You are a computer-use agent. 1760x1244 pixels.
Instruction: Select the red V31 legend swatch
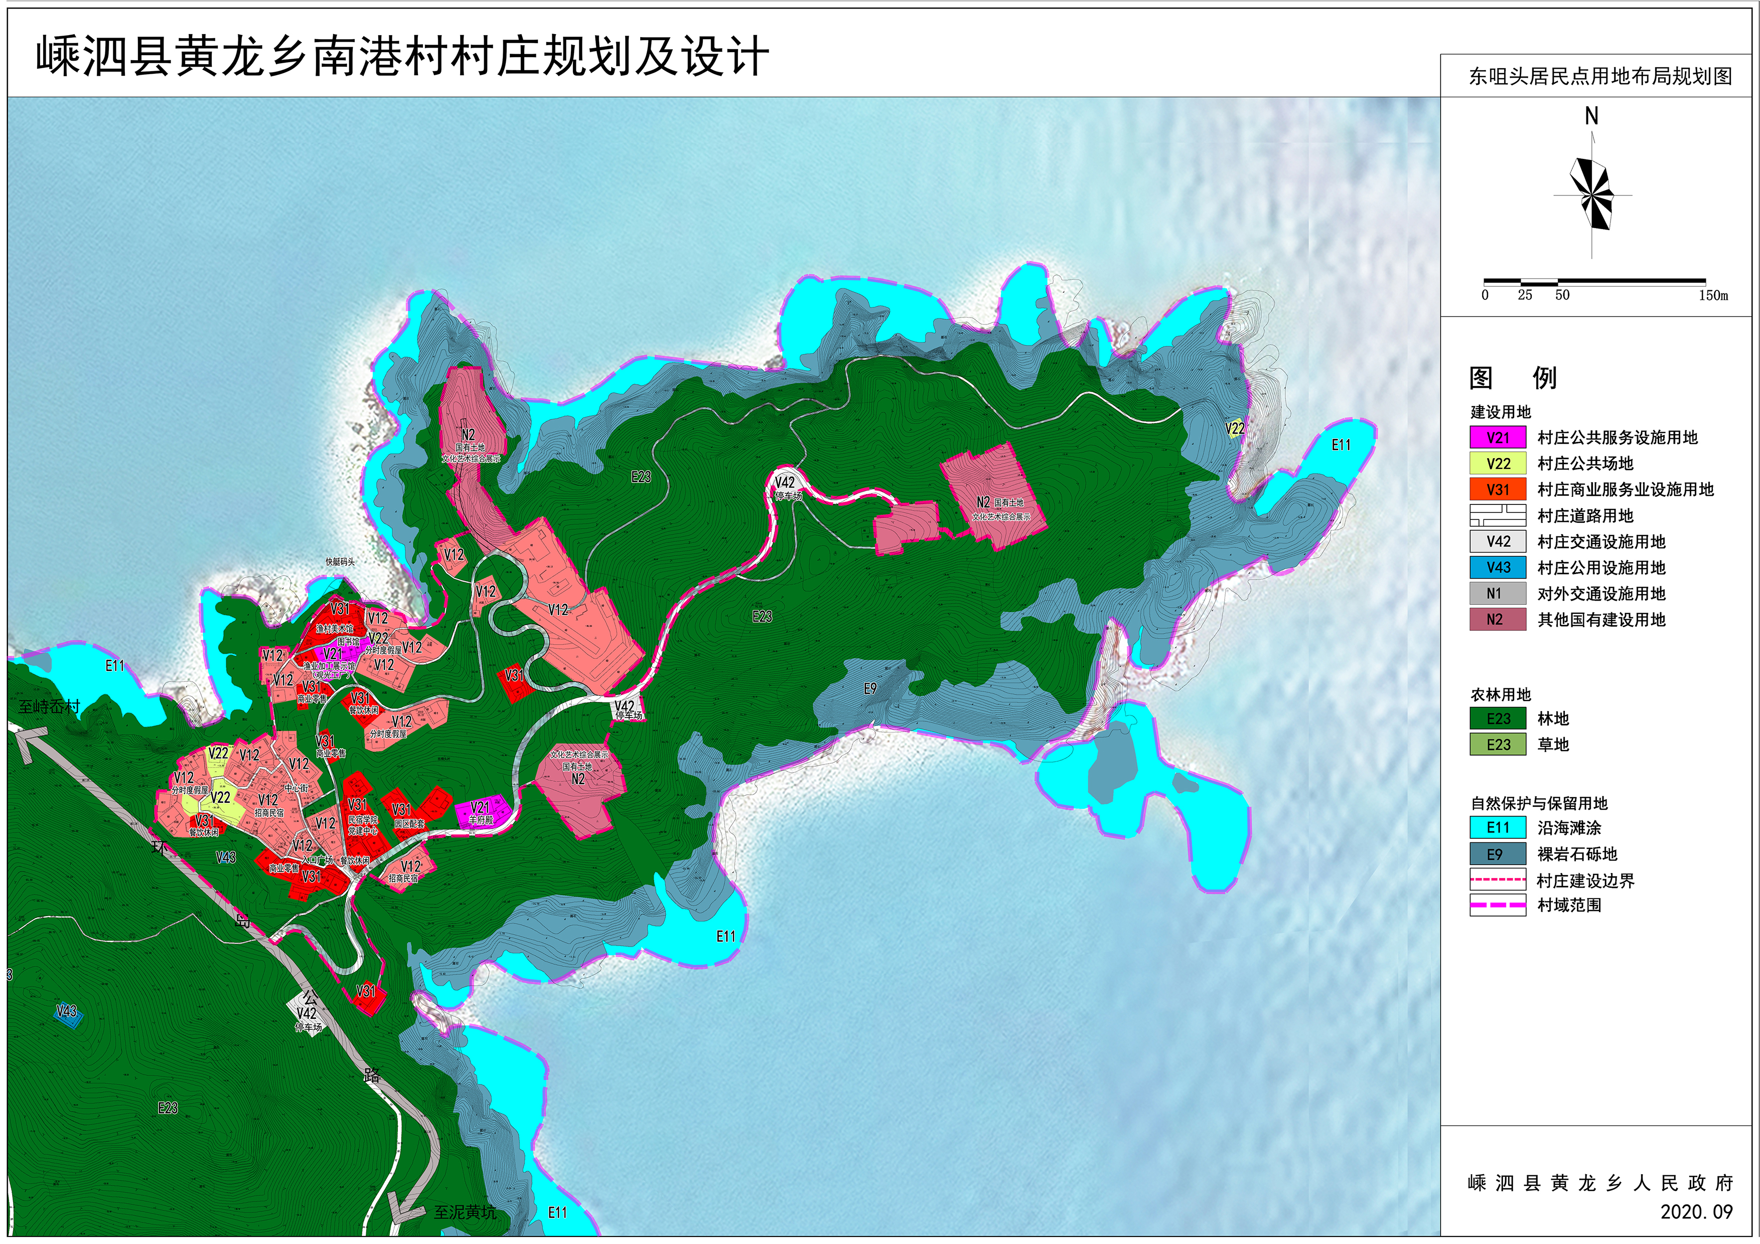1498,489
